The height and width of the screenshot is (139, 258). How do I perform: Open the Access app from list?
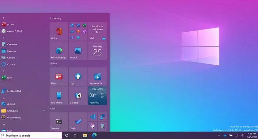10,24
